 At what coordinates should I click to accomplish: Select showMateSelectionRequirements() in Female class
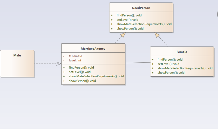coord(185,68)
